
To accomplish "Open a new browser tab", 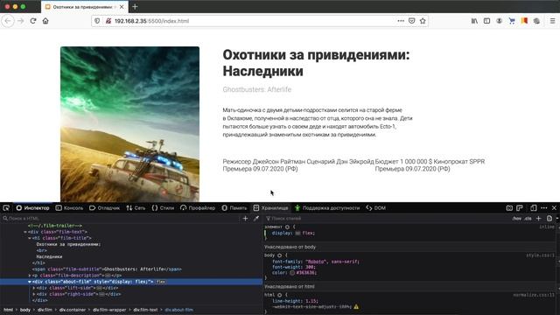I will 135,7.
